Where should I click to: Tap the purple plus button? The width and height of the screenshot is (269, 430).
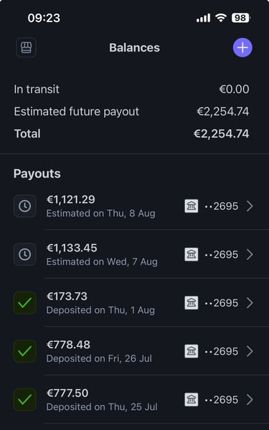coord(242,47)
